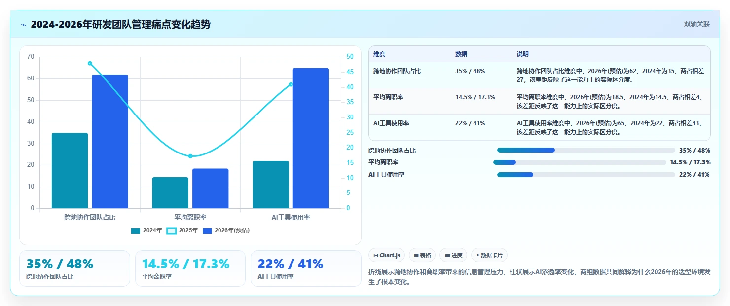
Task: Click the 2025年 line point above 平均离职率
Action: [190, 156]
